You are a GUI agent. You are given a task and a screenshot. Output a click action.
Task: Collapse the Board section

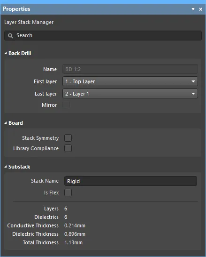(x=6, y=123)
